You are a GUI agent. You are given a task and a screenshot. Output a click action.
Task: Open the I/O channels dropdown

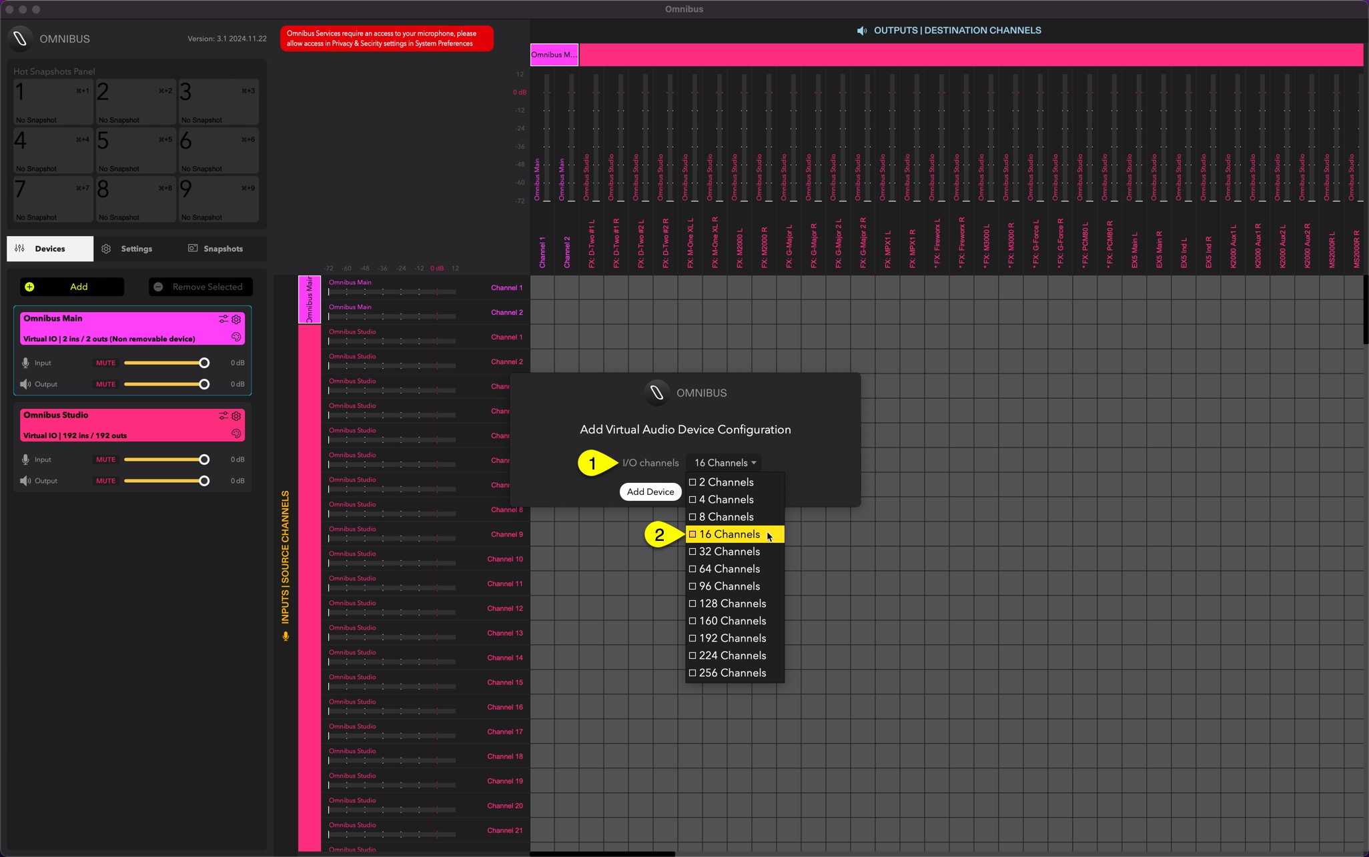tap(725, 463)
